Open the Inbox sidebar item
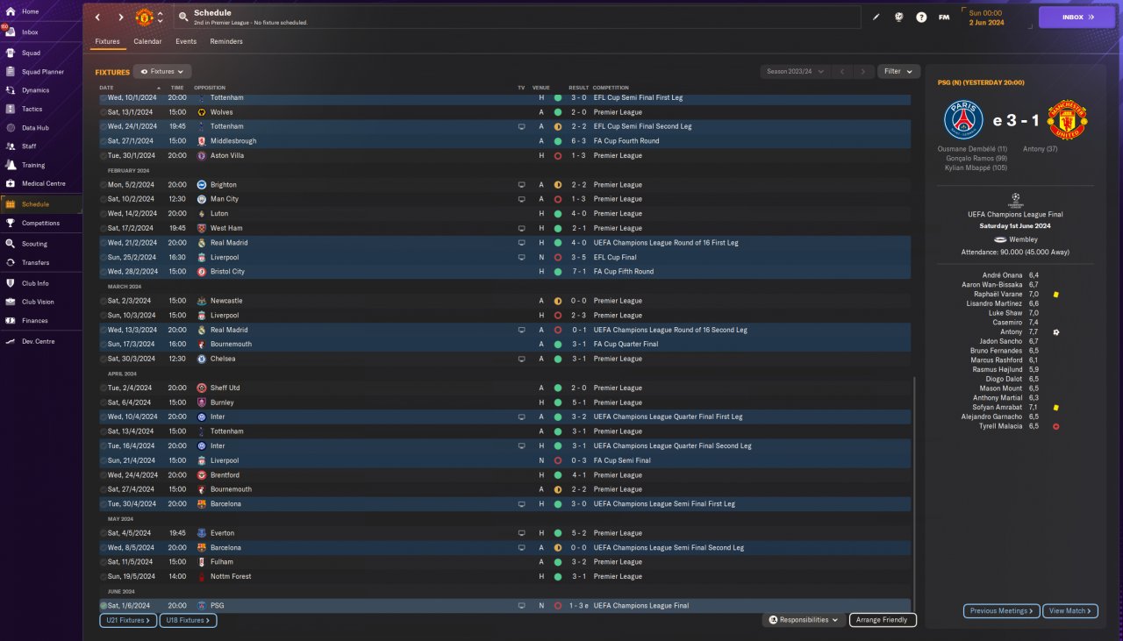Viewport: 1123px width, 641px height. (x=40, y=32)
